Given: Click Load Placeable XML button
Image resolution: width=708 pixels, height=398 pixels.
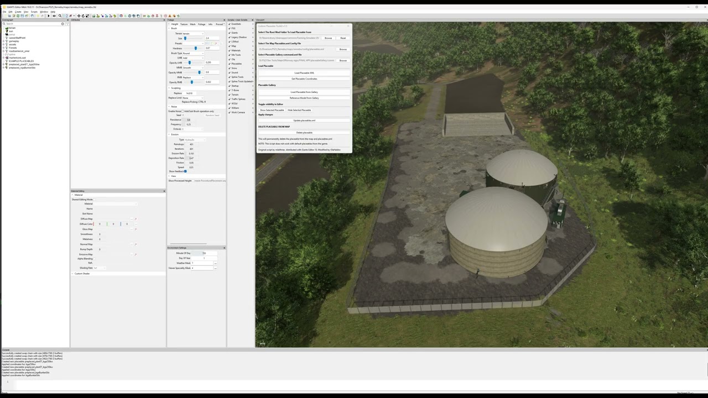Looking at the screenshot, I should click(x=304, y=73).
